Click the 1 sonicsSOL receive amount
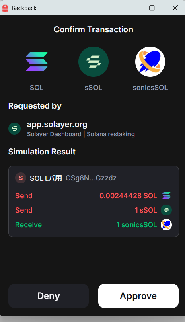The image size is (185, 322). 137,225
